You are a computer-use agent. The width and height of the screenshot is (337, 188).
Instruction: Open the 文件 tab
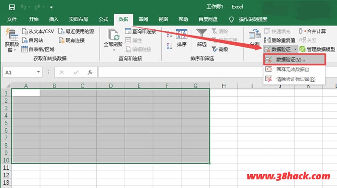pyautogui.click(x=12, y=19)
